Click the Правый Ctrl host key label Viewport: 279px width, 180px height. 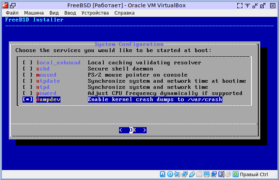(x=254, y=175)
